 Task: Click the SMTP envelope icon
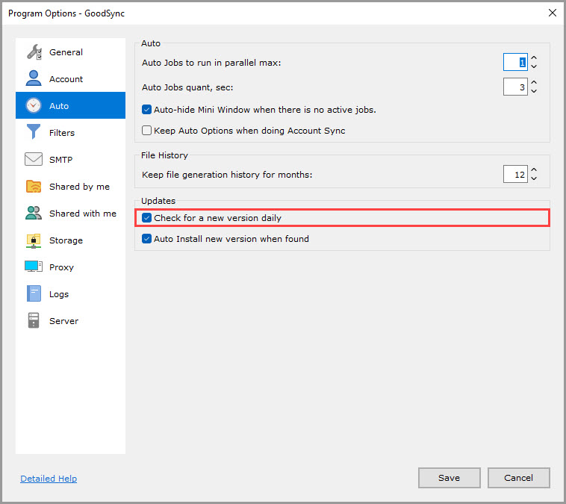tap(34, 159)
